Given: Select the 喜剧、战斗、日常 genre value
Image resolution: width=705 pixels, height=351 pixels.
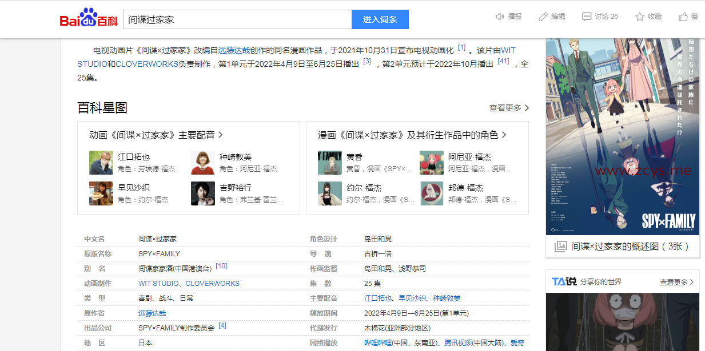Looking at the screenshot, I should click(166, 298).
